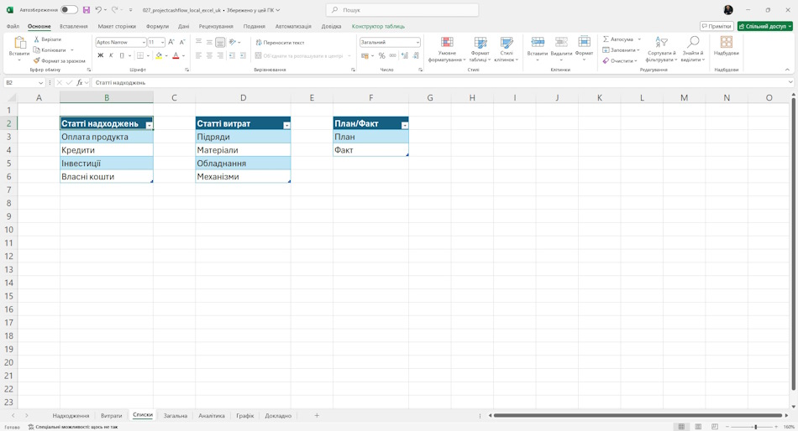Click the Copy (Копіювати) icon
The image size is (798, 431).
[x=37, y=49]
